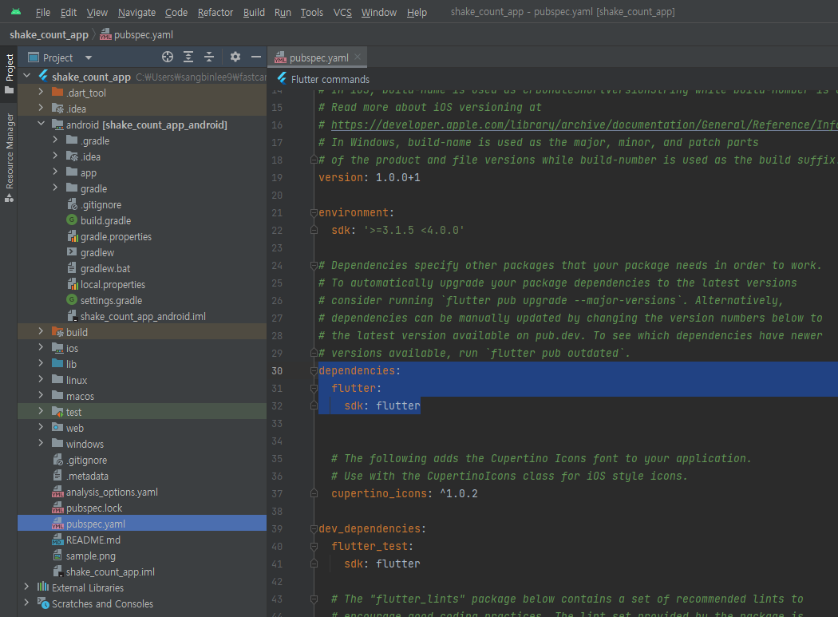This screenshot has width=838, height=617.
Task: Fold the dependencies block in gutter
Action: click(314, 371)
